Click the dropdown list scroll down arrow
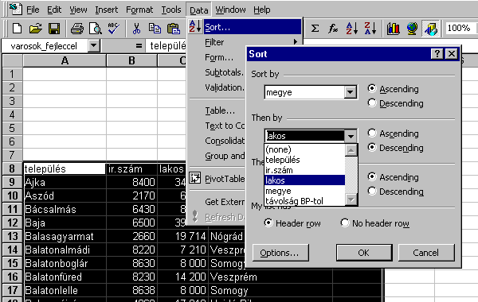478x302 pixels. pos(351,199)
